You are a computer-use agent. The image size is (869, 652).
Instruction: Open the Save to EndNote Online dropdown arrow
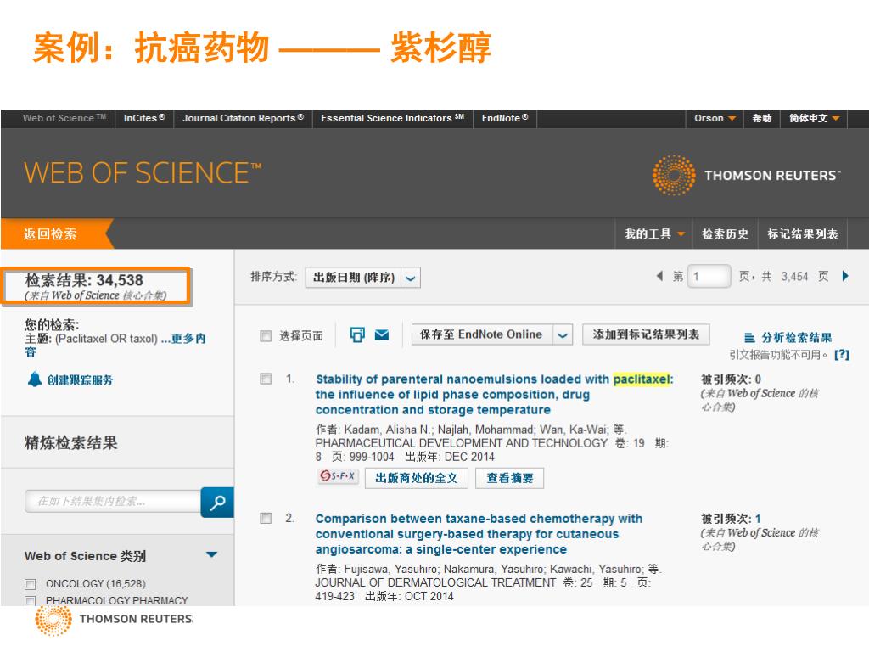tap(562, 334)
